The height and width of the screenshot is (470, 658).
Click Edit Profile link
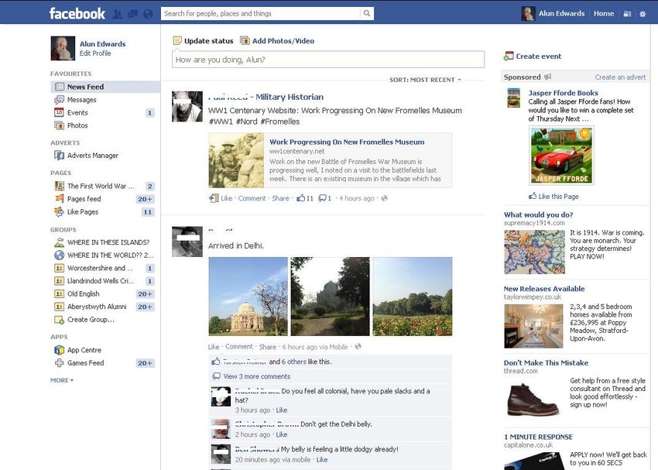95,53
